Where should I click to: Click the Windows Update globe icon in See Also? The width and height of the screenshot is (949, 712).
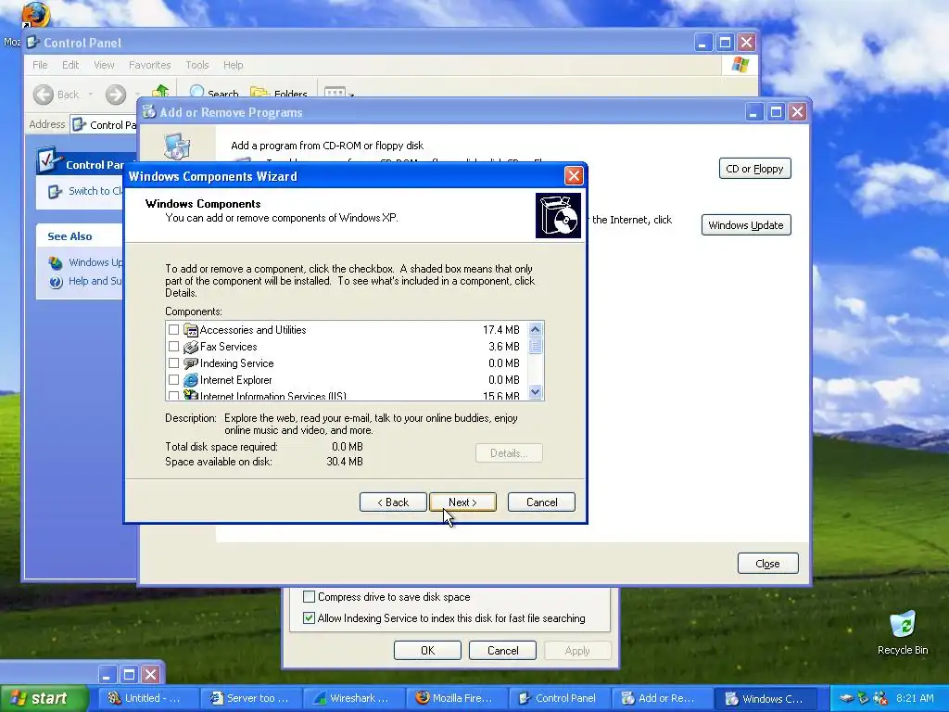(56, 262)
